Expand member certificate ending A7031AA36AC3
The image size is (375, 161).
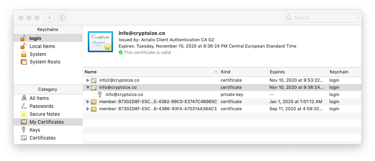(x=88, y=109)
